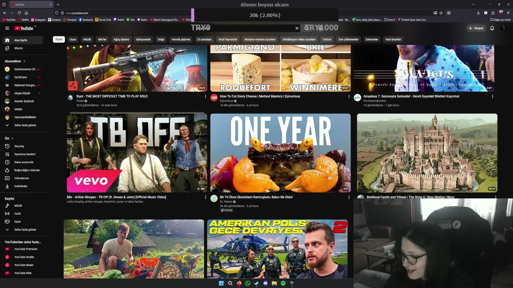
Task: Open National Geographic subscription channel
Action: (x=24, y=85)
